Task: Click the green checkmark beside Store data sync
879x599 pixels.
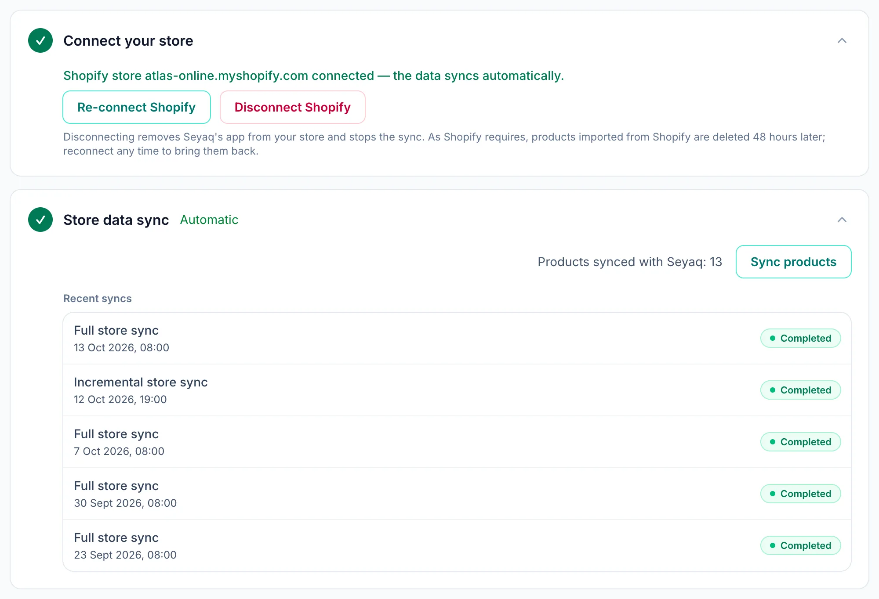Action: [x=40, y=220]
